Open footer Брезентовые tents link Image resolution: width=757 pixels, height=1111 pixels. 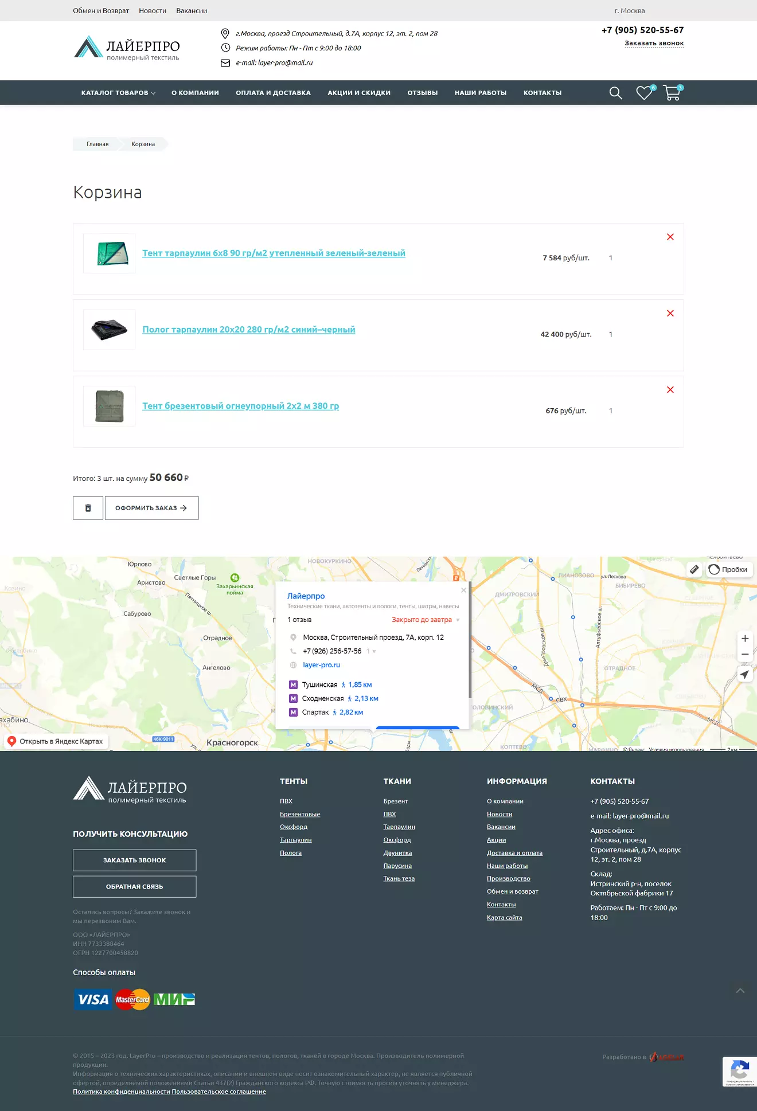click(300, 814)
